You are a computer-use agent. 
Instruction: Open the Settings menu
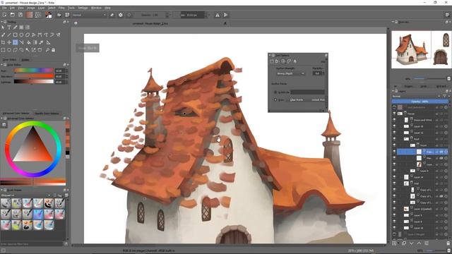click(83, 8)
